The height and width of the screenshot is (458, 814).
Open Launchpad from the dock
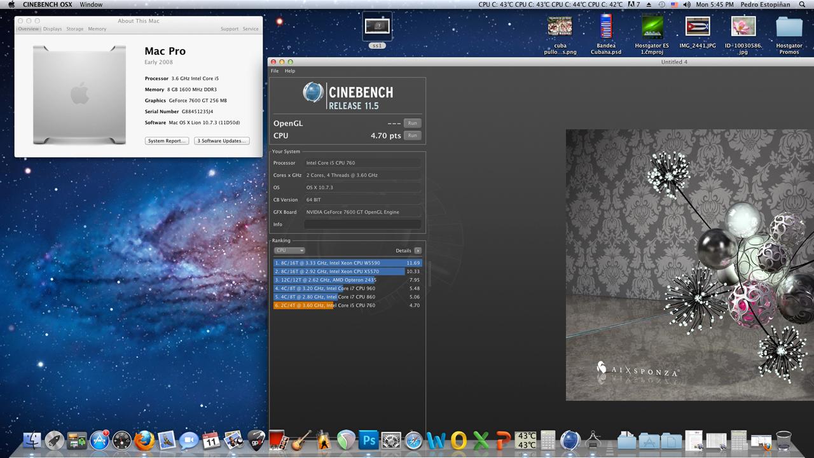[x=55, y=440]
